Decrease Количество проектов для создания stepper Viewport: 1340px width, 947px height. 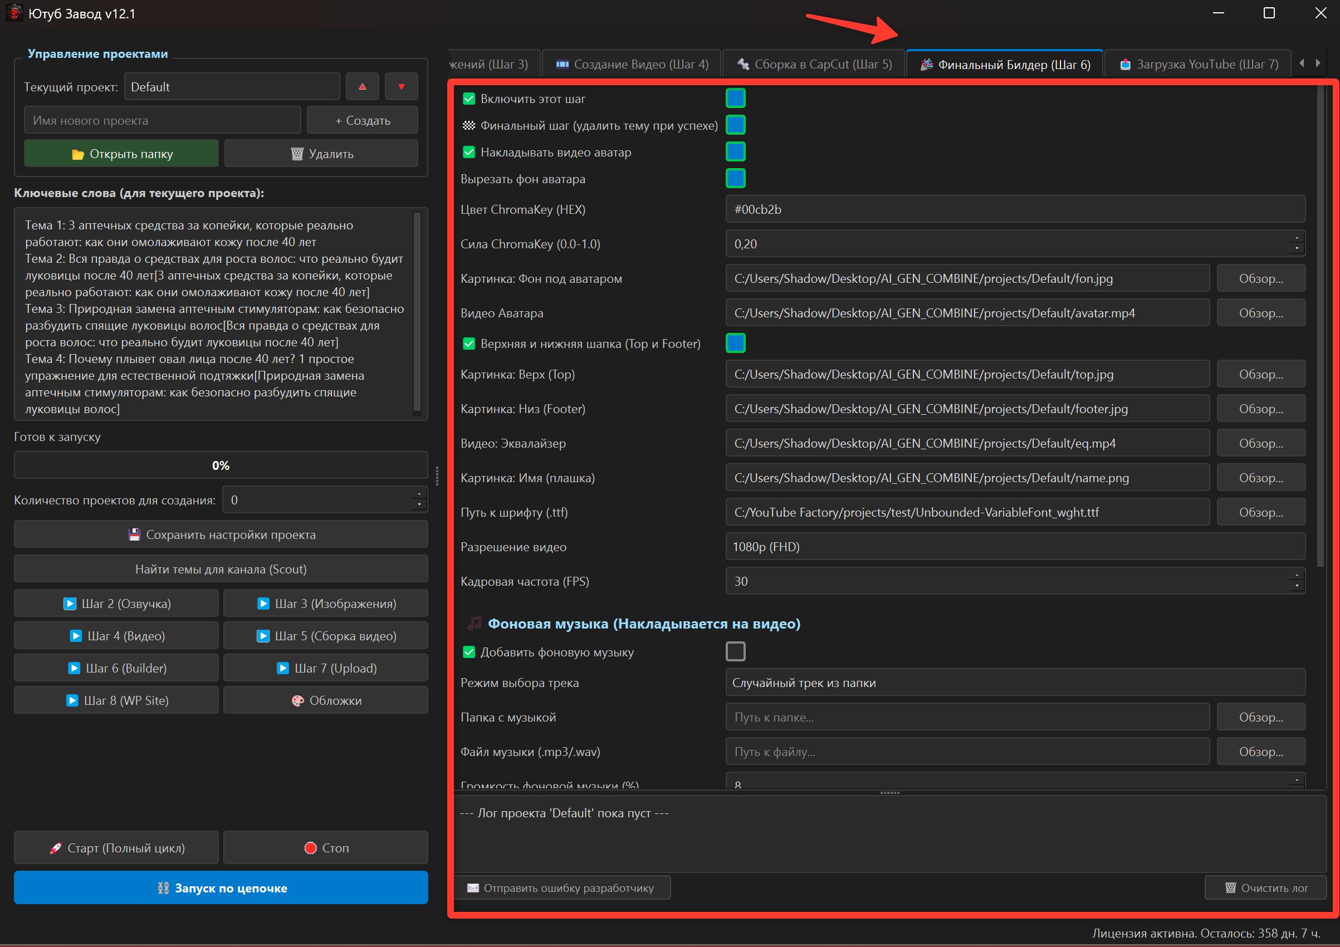(418, 506)
